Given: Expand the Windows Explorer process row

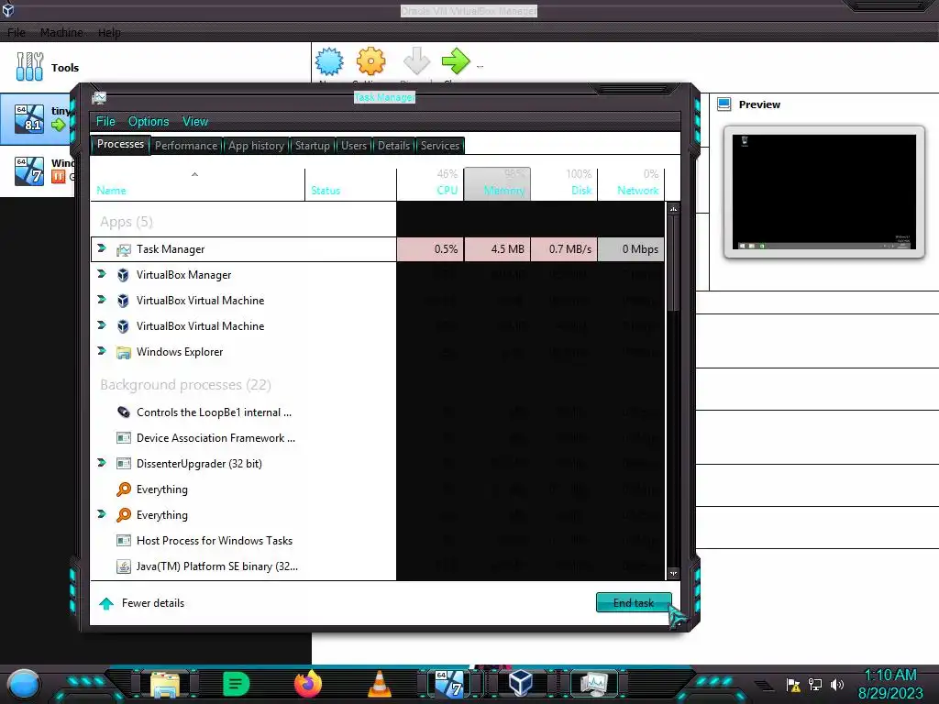Looking at the screenshot, I should coord(102,351).
